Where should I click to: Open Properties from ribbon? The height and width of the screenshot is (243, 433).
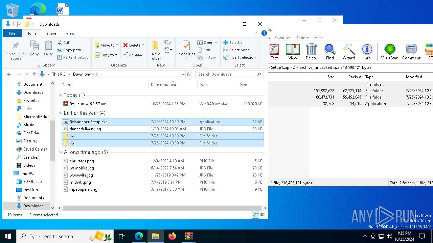186,50
